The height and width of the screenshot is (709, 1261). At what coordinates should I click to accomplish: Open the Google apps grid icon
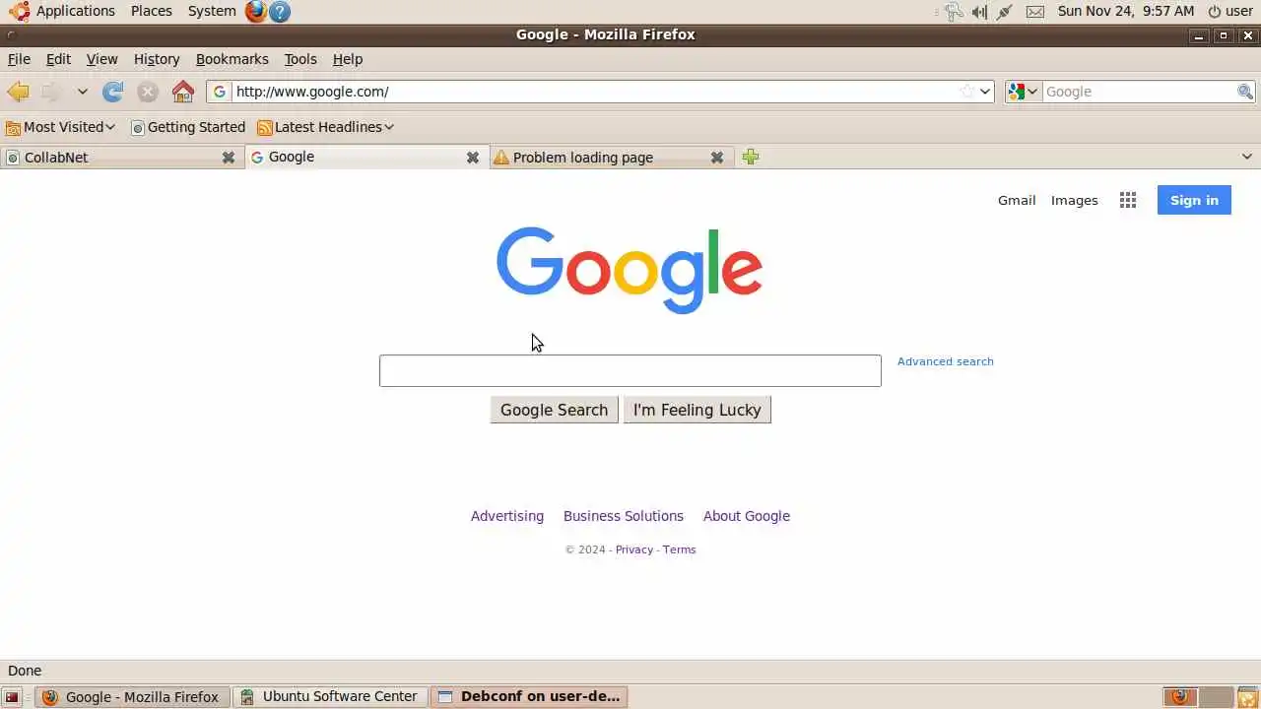click(1128, 200)
